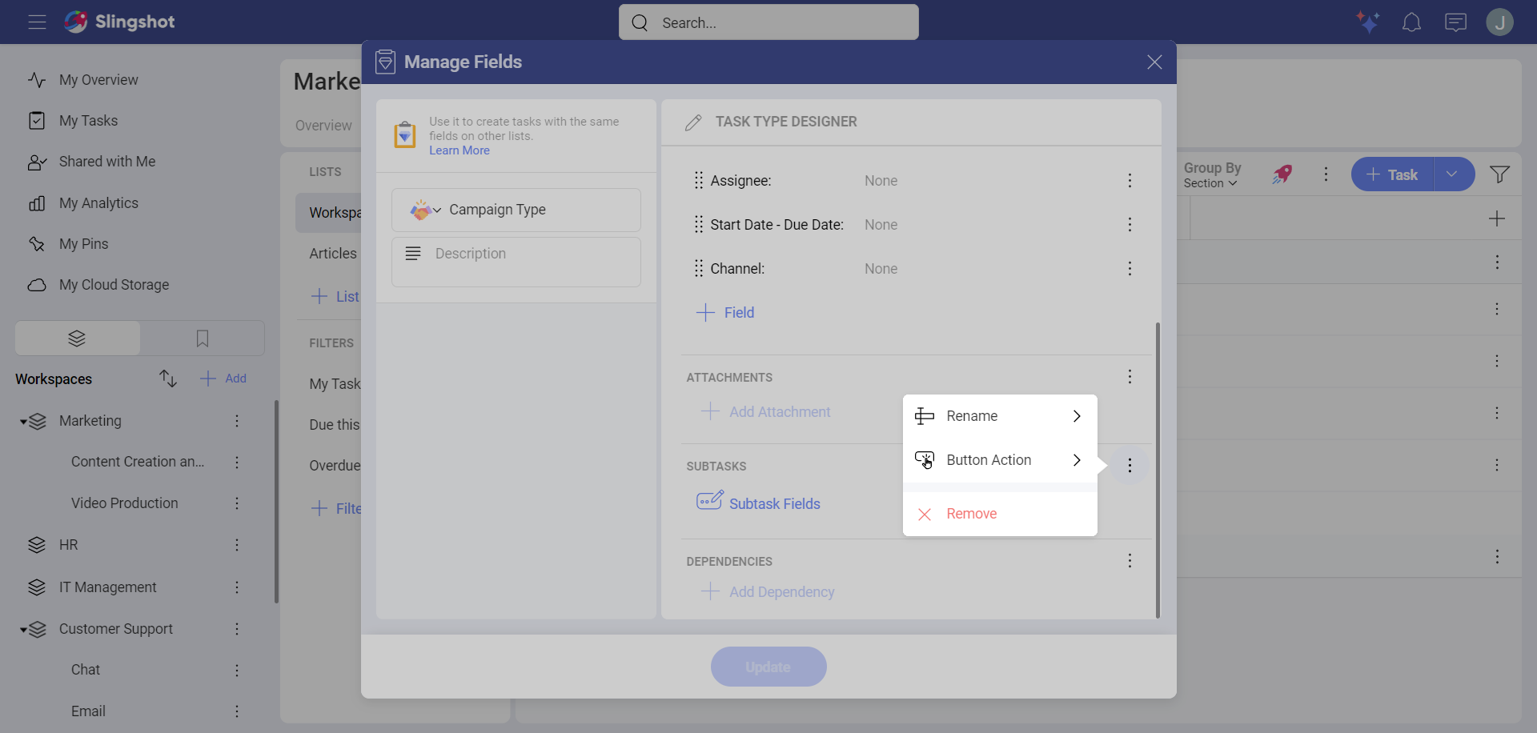Open list toolbar more options
Screen dimensions: 1537x733
1326,174
